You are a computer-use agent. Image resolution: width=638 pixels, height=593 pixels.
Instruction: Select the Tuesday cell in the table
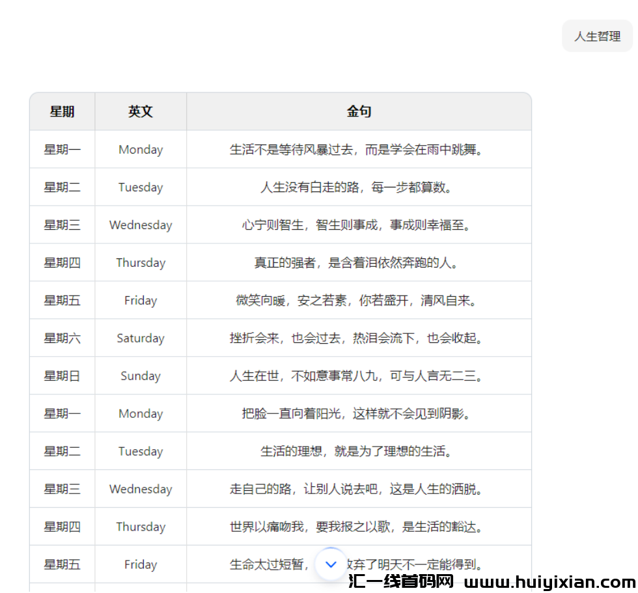point(140,187)
